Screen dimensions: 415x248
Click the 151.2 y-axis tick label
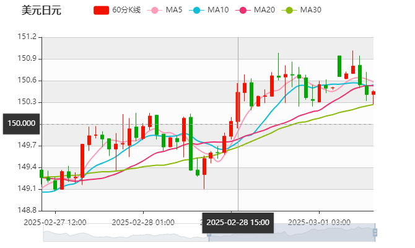click(28, 37)
